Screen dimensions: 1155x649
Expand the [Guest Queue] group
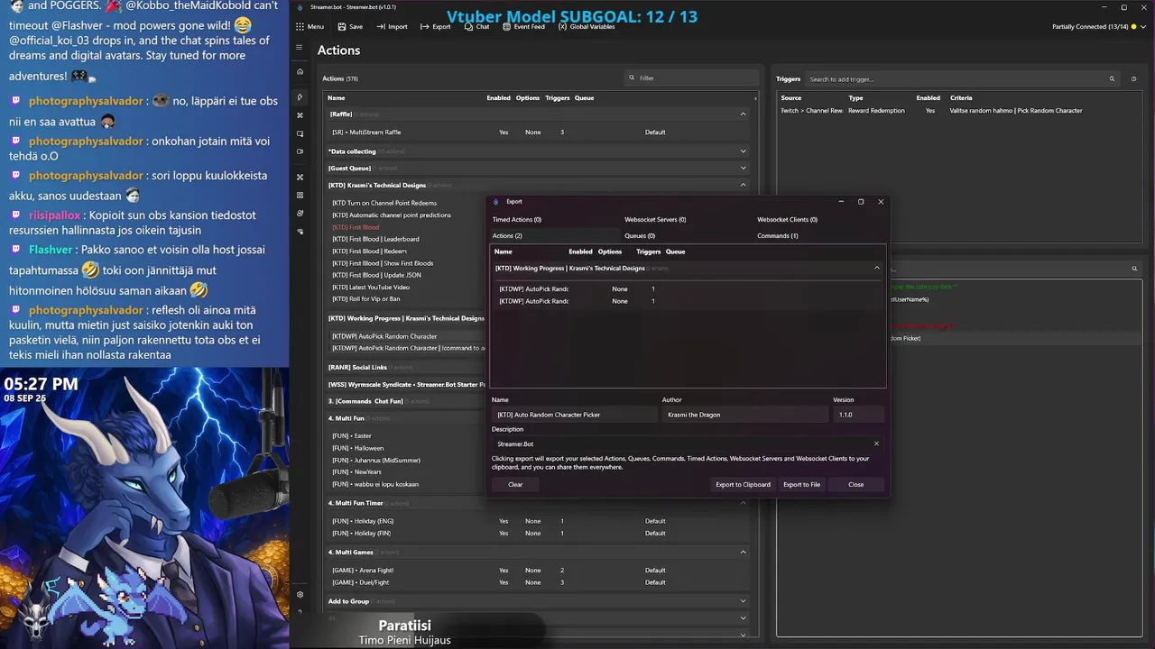coord(744,168)
